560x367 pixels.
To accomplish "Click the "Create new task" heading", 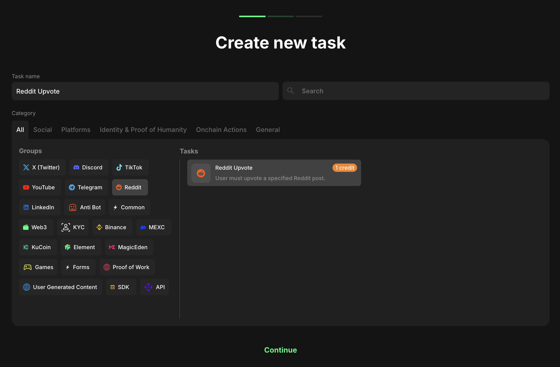I will [x=281, y=42].
